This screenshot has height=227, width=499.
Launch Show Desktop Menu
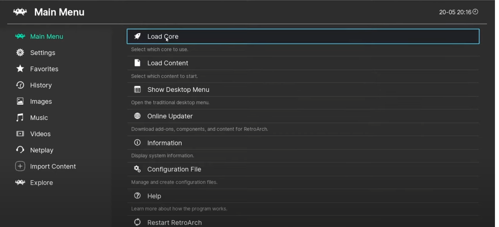[178, 89]
